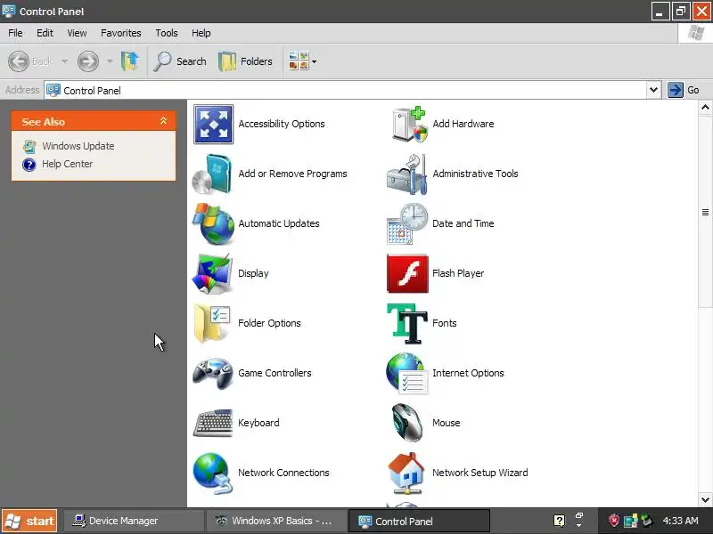Open the Help menu
Image resolution: width=713 pixels, height=534 pixels.
coord(201,33)
